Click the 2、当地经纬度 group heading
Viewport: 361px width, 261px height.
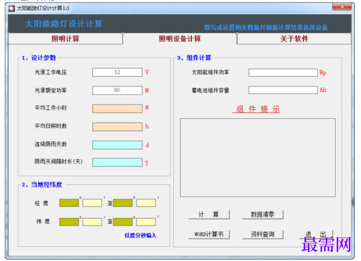point(42,185)
